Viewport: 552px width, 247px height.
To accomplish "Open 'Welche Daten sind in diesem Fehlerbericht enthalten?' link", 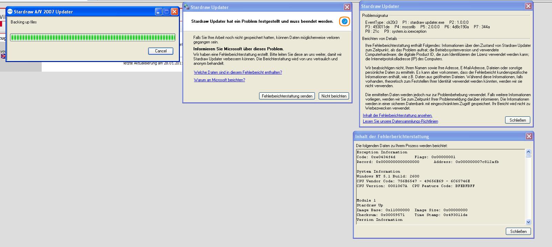I will (238, 72).
